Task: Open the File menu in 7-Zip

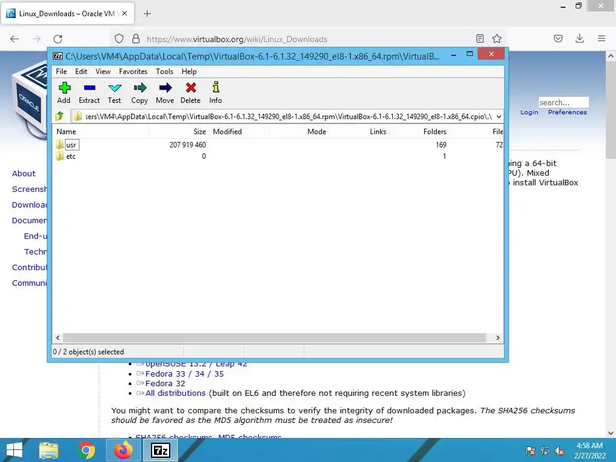Action: tap(61, 72)
